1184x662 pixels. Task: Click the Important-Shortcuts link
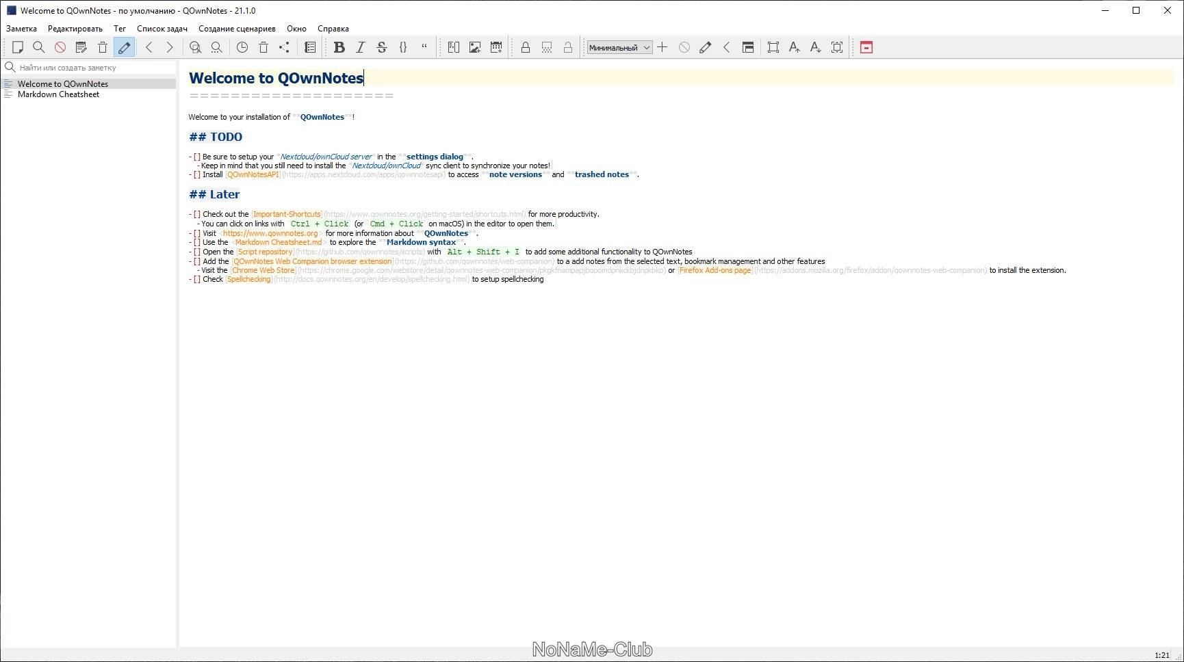(287, 214)
